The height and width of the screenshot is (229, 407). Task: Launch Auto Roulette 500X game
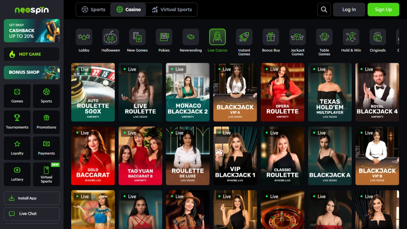[93, 92]
